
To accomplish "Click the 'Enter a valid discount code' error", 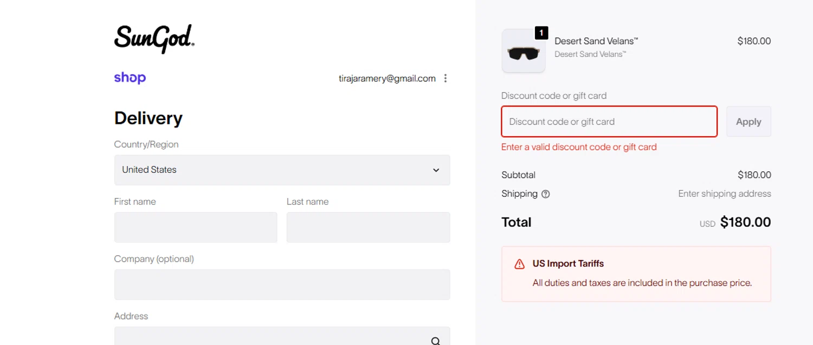I will click(x=579, y=147).
